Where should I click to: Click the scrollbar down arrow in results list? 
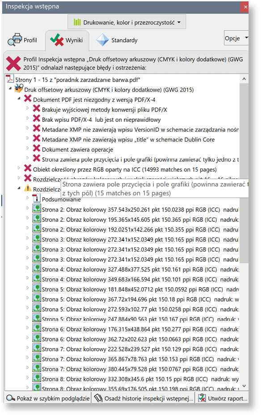pyautogui.click(x=244, y=386)
